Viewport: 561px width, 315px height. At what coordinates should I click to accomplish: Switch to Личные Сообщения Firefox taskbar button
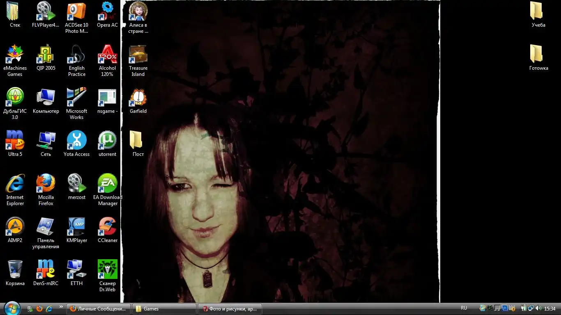(99, 309)
